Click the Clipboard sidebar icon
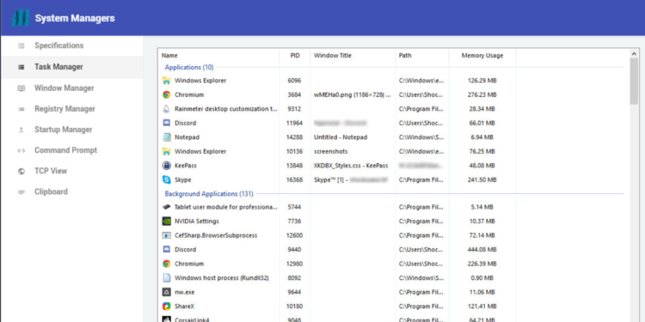The image size is (645, 322). (21, 192)
